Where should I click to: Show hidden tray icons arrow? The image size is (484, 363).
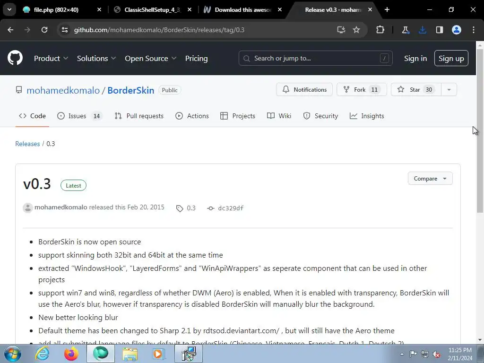402,354
